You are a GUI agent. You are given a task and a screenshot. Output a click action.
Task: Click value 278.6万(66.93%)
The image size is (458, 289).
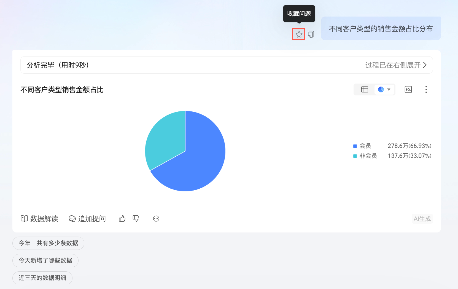[409, 146]
